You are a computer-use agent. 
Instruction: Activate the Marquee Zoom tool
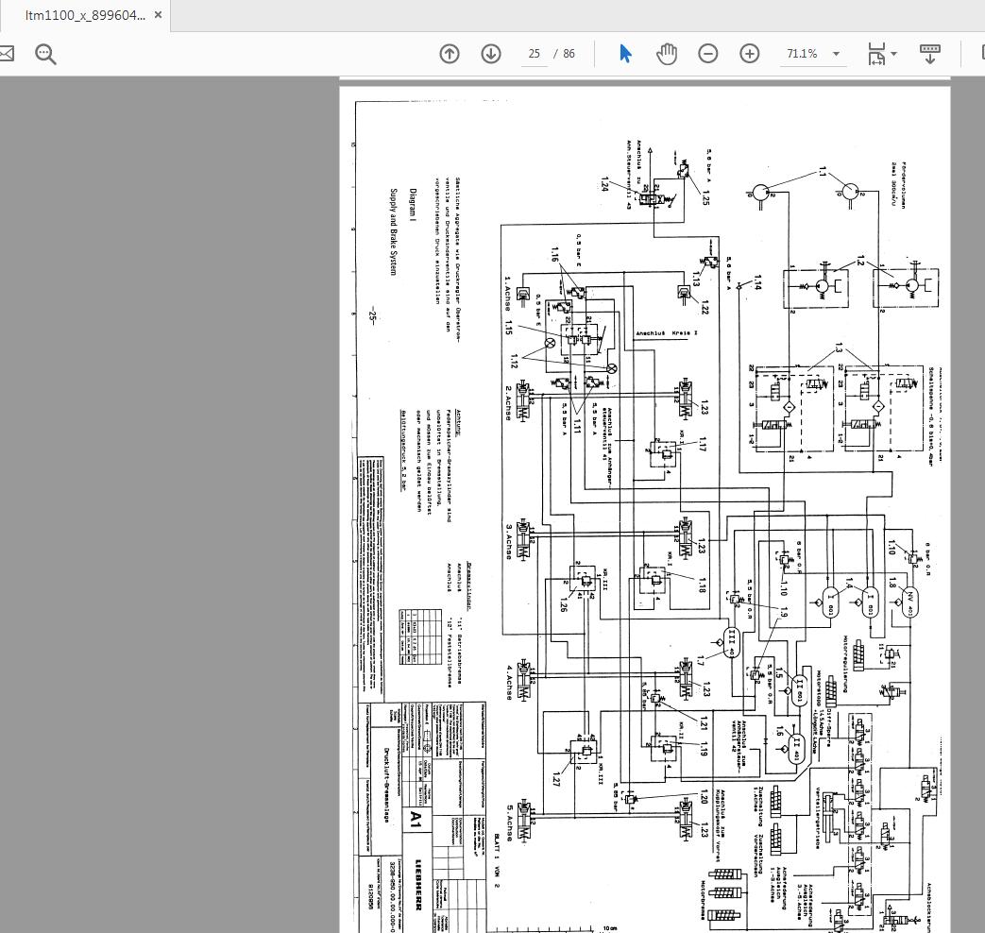45,54
